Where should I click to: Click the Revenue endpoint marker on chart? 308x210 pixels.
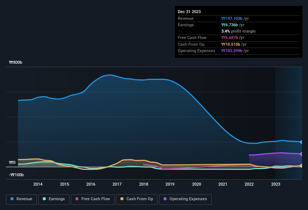[x=302, y=142]
